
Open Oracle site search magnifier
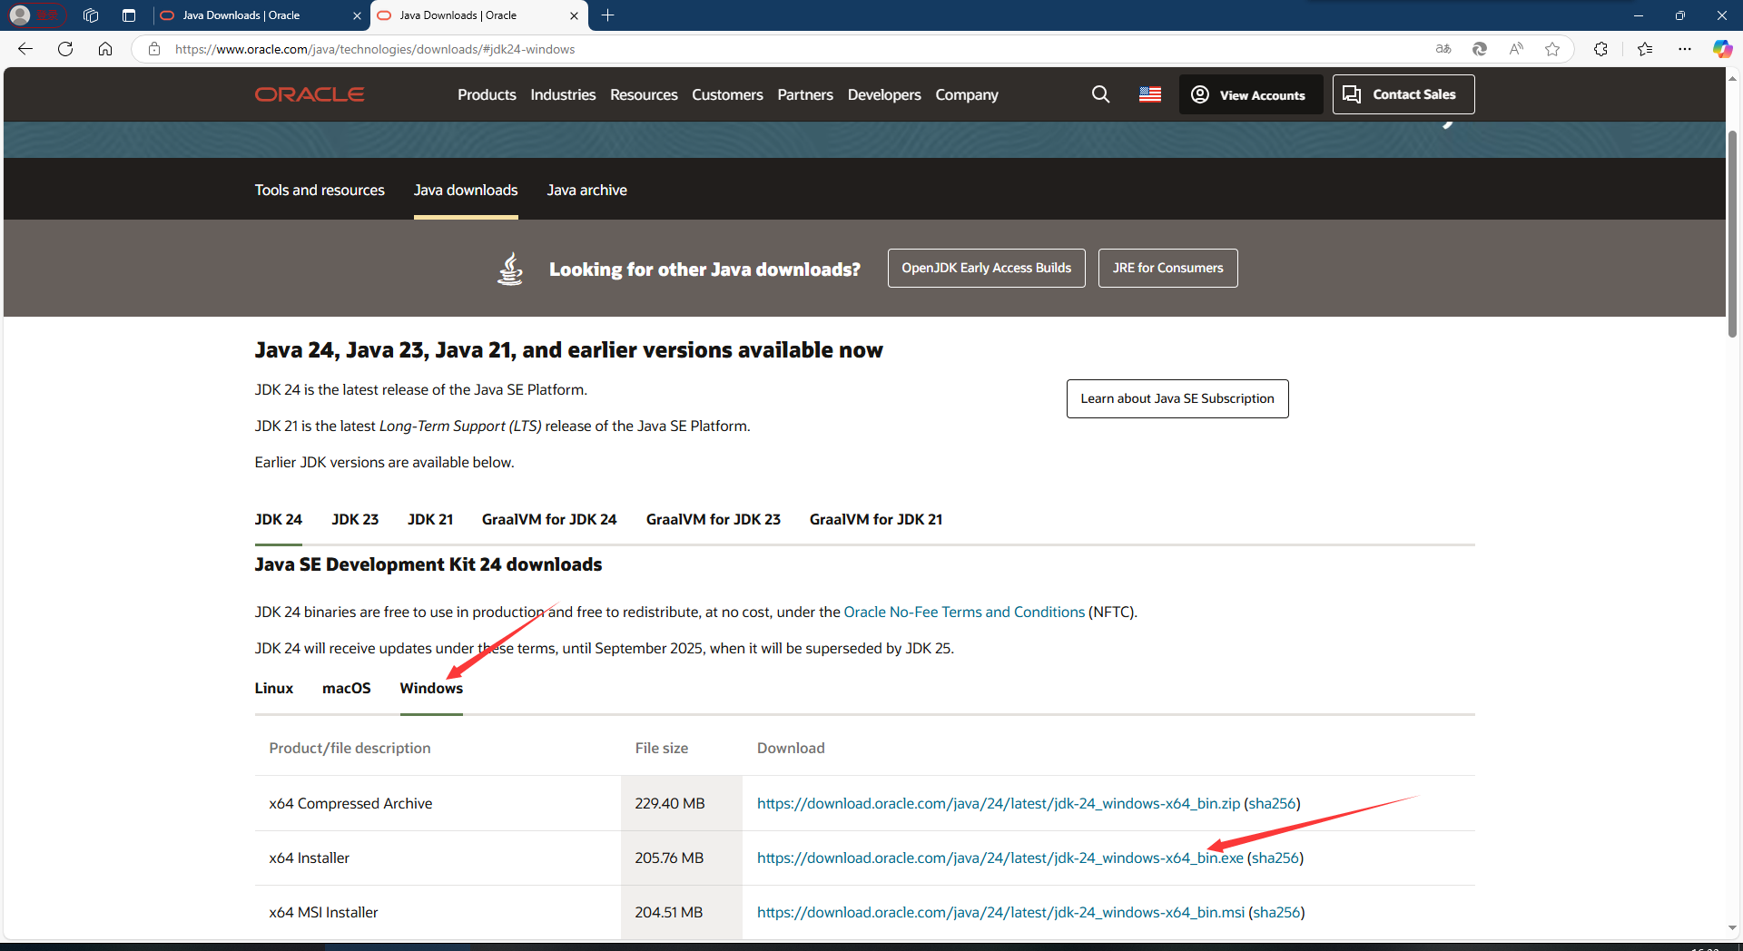[1100, 94]
